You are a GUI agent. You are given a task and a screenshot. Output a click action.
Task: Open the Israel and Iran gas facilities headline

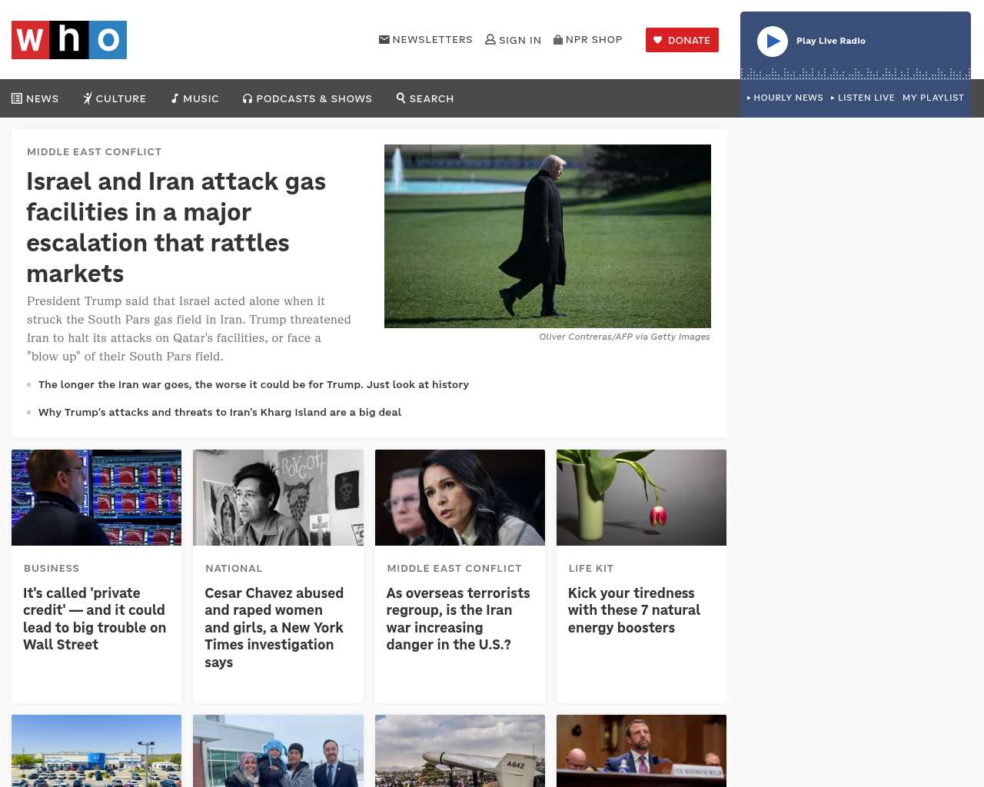tap(176, 227)
